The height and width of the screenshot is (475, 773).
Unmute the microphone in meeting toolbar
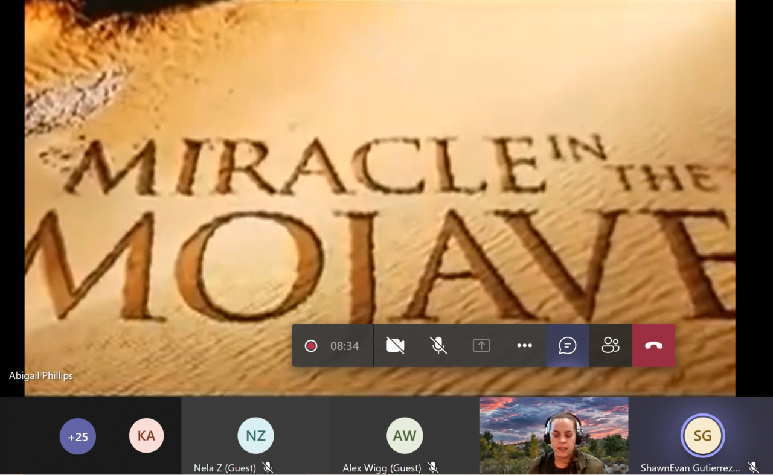[x=438, y=346]
